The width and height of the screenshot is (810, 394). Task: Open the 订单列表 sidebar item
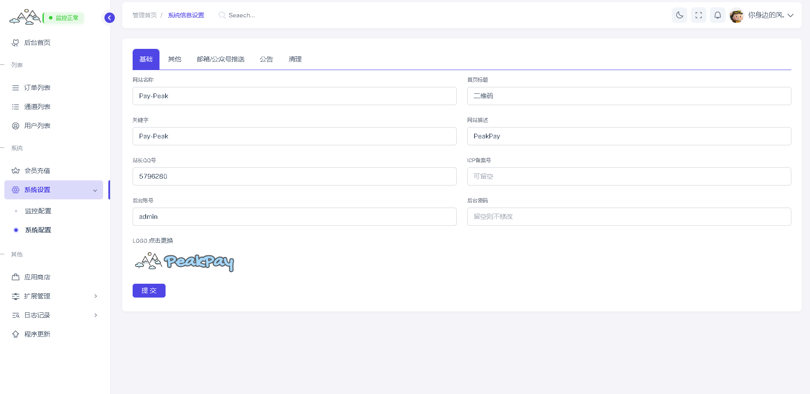pyautogui.click(x=37, y=88)
